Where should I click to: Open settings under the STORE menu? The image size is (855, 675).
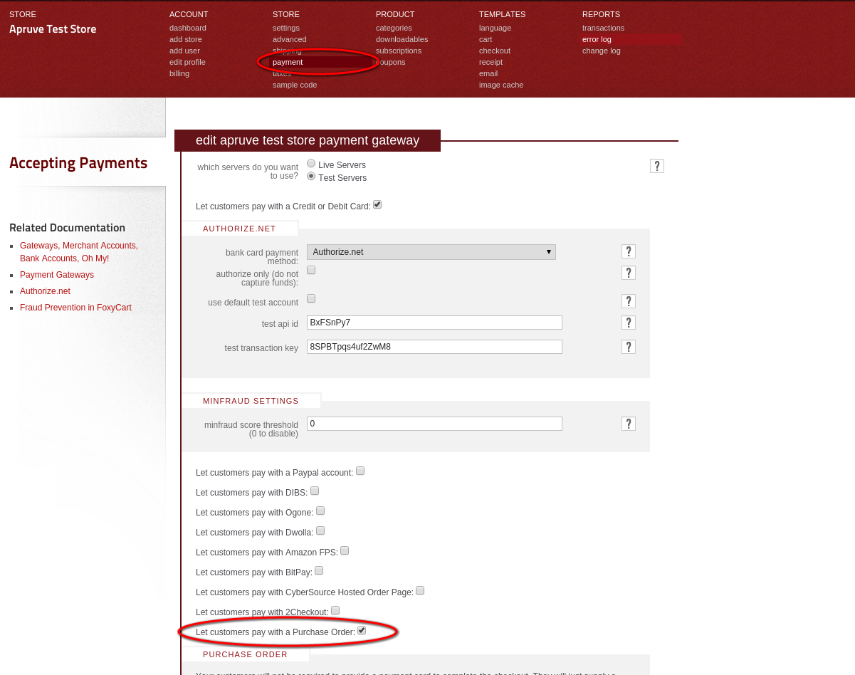(285, 28)
